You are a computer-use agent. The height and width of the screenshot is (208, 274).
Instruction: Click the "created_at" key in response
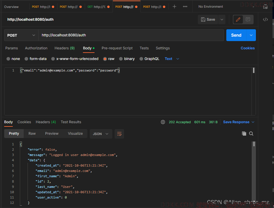tap(47, 165)
